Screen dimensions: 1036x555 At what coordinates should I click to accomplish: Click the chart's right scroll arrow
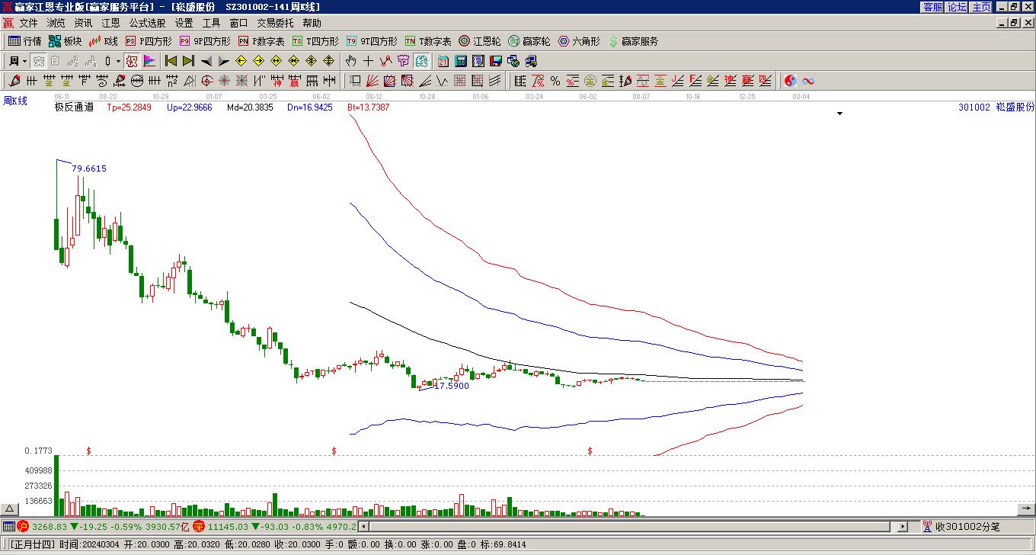pos(1027,508)
